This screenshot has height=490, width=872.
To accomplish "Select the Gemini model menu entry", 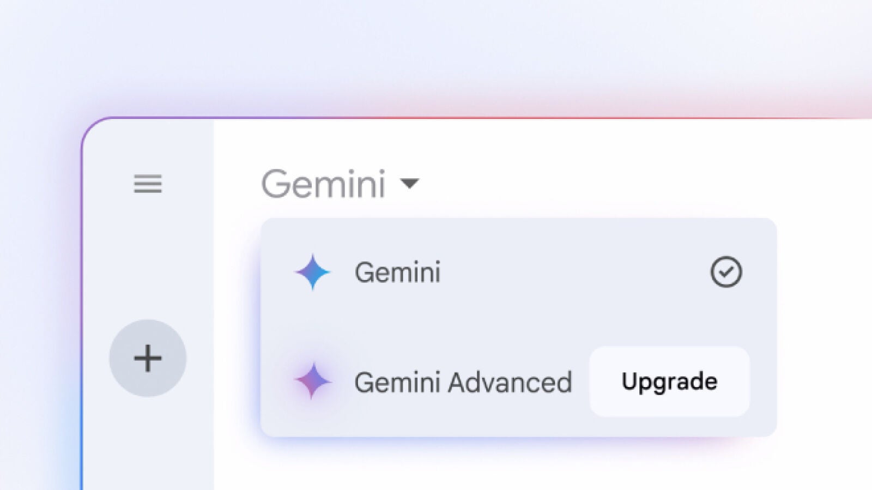I will click(398, 272).
